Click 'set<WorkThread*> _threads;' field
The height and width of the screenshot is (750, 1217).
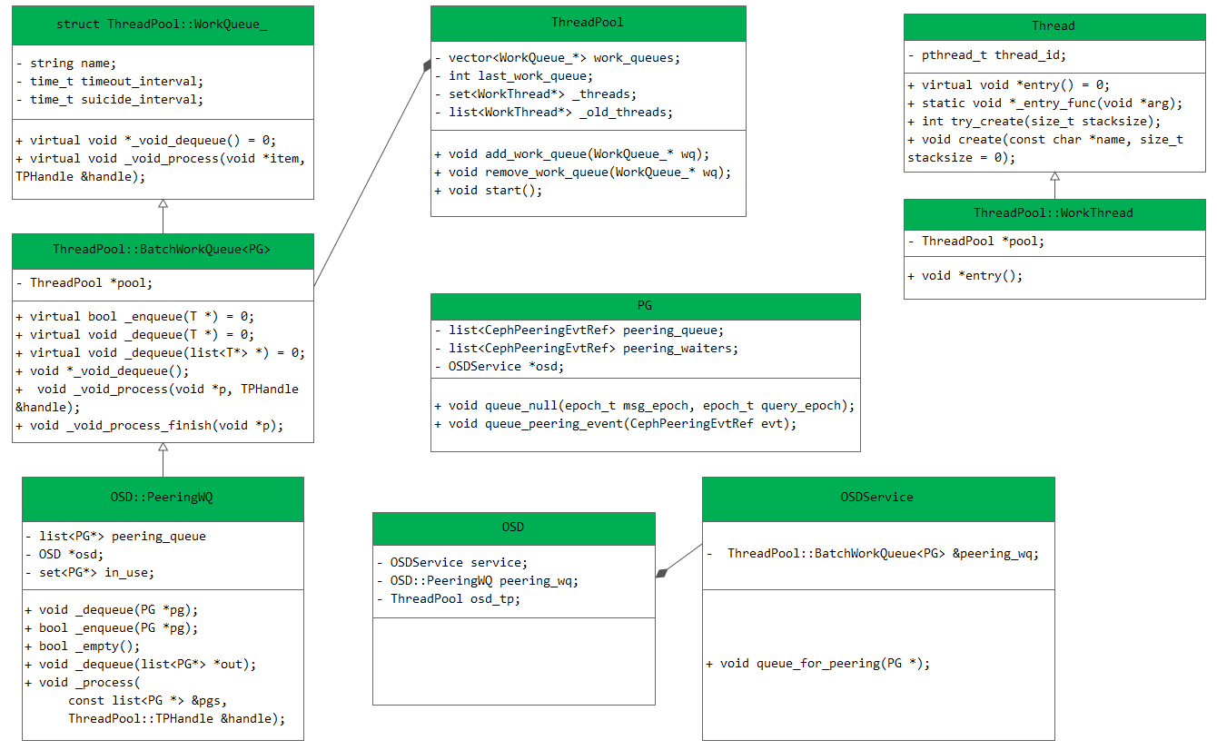pos(536,94)
